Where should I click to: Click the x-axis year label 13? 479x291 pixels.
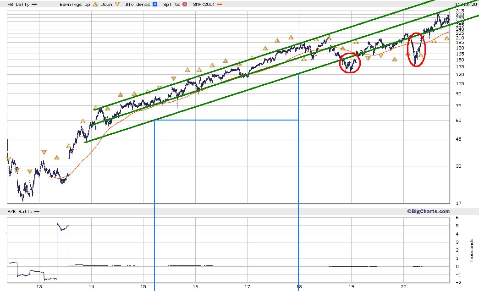[x=39, y=286]
